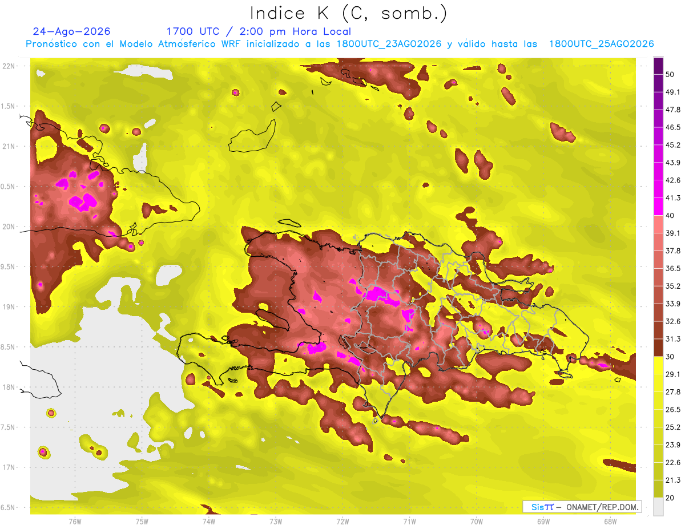Click the colorbar value "20"

[670, 498]
